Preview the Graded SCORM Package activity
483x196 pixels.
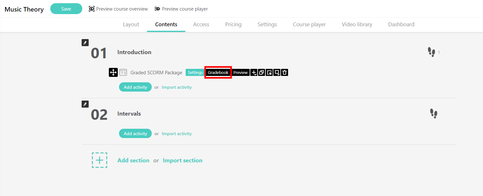240,73
